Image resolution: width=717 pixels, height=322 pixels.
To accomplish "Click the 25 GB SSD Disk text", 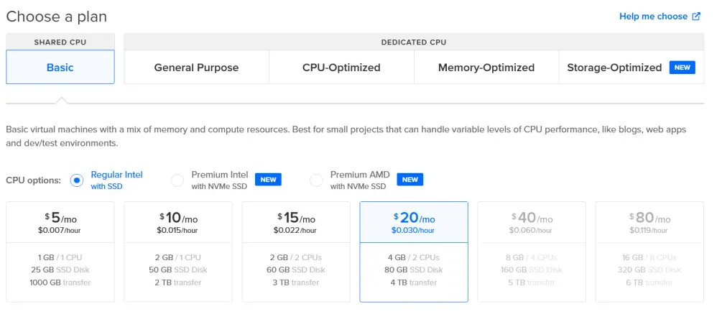I will 60,270.
